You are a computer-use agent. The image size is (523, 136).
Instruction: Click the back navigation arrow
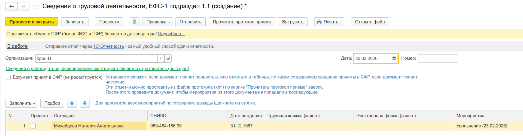coord(11,6)
